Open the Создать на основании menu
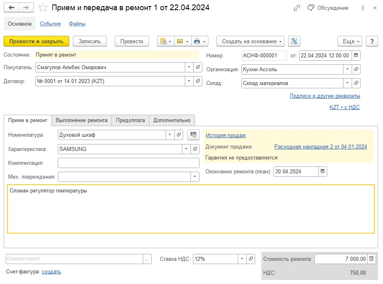383x284 pixels. click(250, 41)
